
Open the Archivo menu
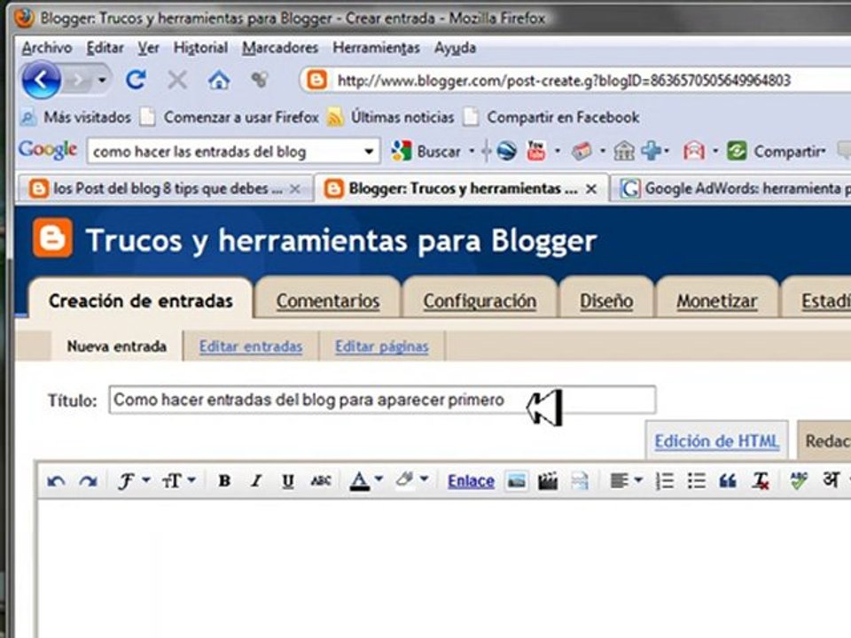[47, 48]
